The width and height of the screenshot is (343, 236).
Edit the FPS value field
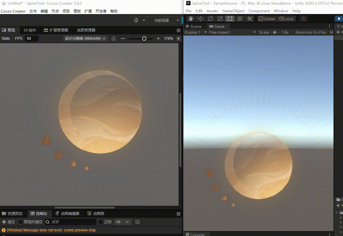[31, 39]
